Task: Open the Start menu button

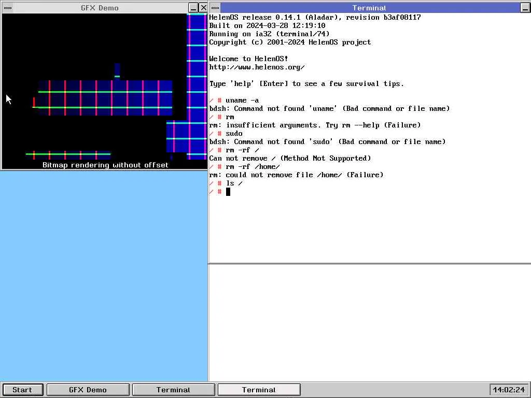Action: point(22,390)
